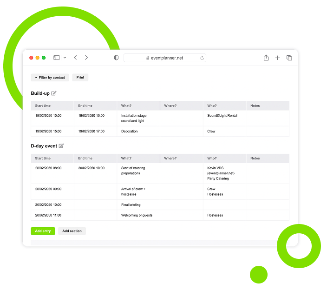The height and width of the screenshot is (290, 327).
Task: Click the Start time header in Build-up table
Action: (43, 106)
